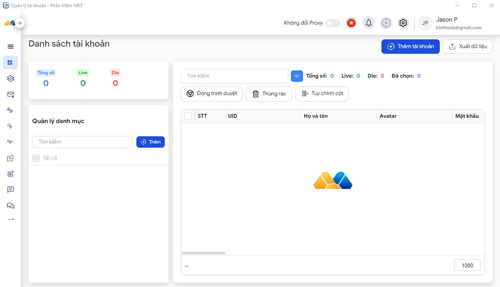Click the add-post sidebar icon
Image resolution: width=500 pixels, height=287 pixels.
tap(11, 174)
